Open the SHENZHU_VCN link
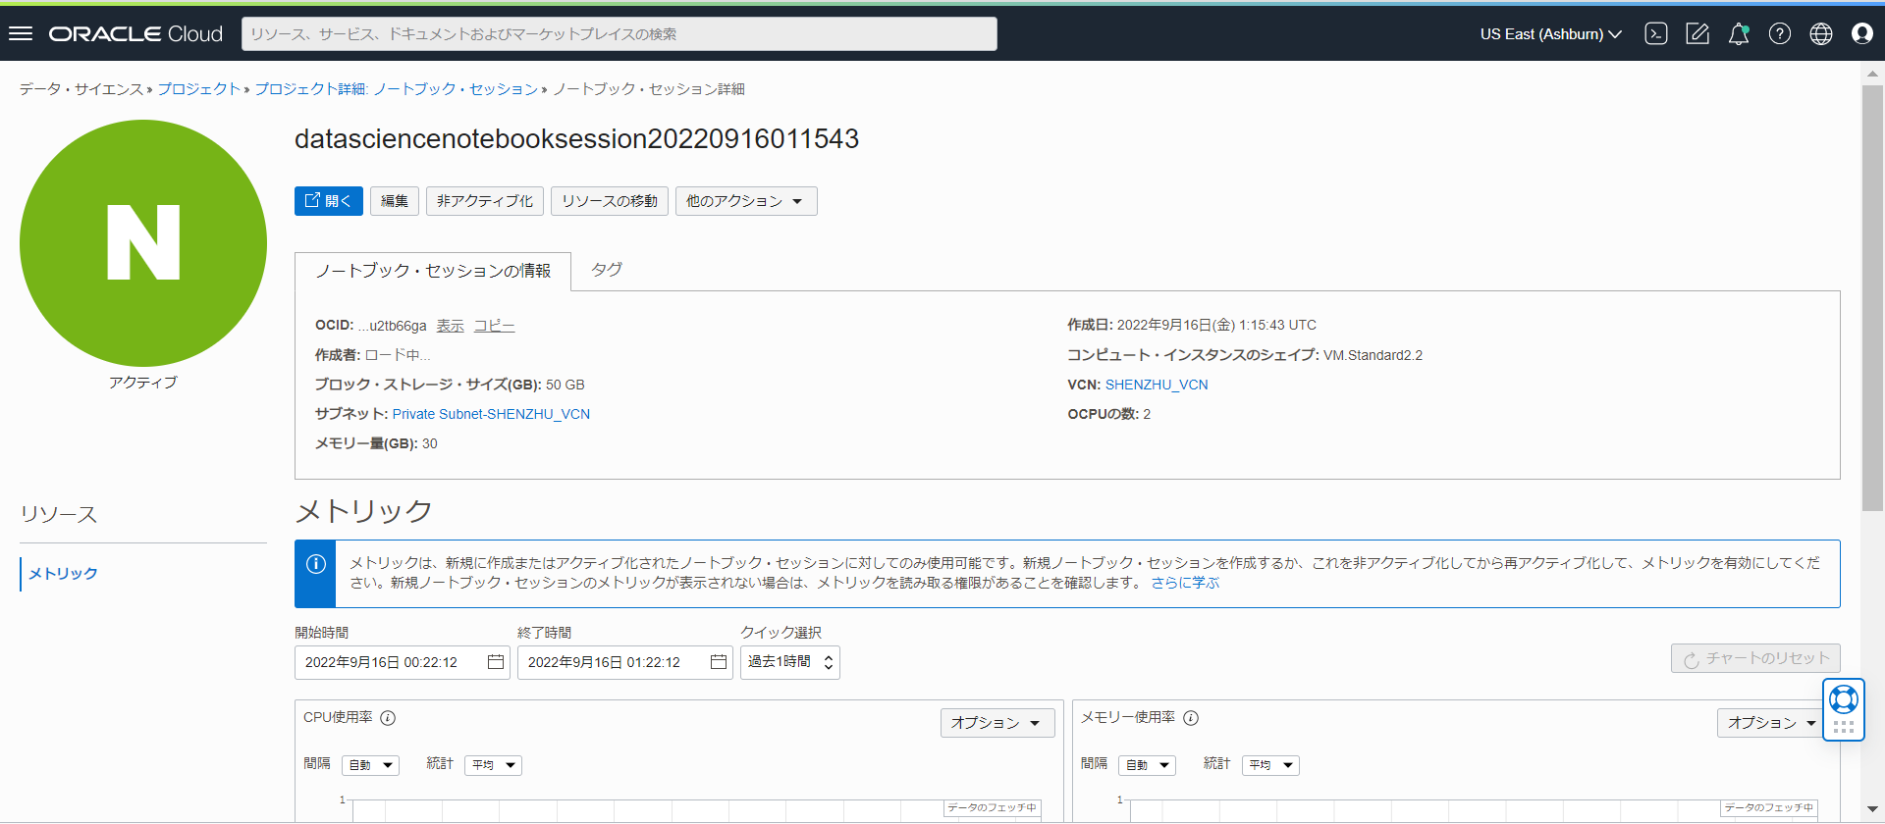Screen dimensions: 1885x824 tap(1157, 385)
